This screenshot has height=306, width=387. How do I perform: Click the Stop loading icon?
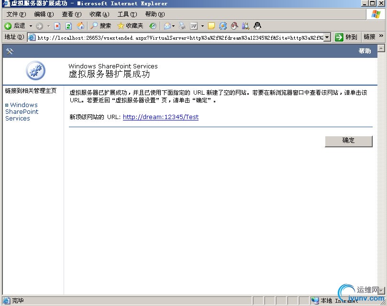[x=57, y=26]
